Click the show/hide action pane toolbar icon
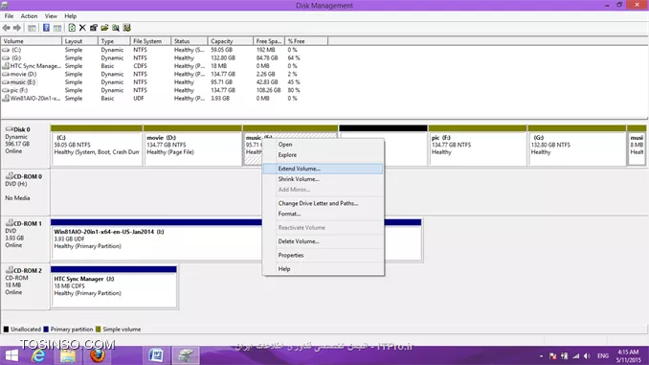649x365 pixels. tap(57, 28)
